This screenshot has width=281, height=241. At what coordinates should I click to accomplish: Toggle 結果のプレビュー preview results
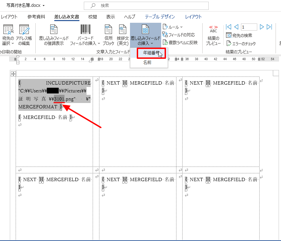coord(213,34)
